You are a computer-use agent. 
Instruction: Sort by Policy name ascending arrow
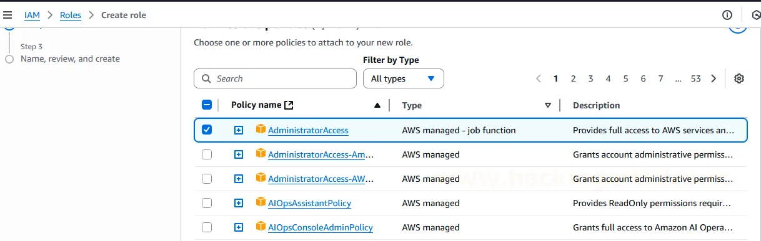(x=377, y=105)
